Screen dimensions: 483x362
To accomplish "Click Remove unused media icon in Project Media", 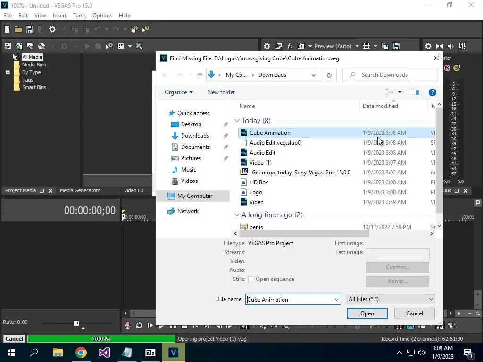I will click(8, 46).
